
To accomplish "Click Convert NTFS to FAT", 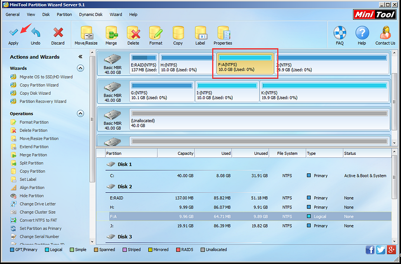I will click(x=34, y=220).
